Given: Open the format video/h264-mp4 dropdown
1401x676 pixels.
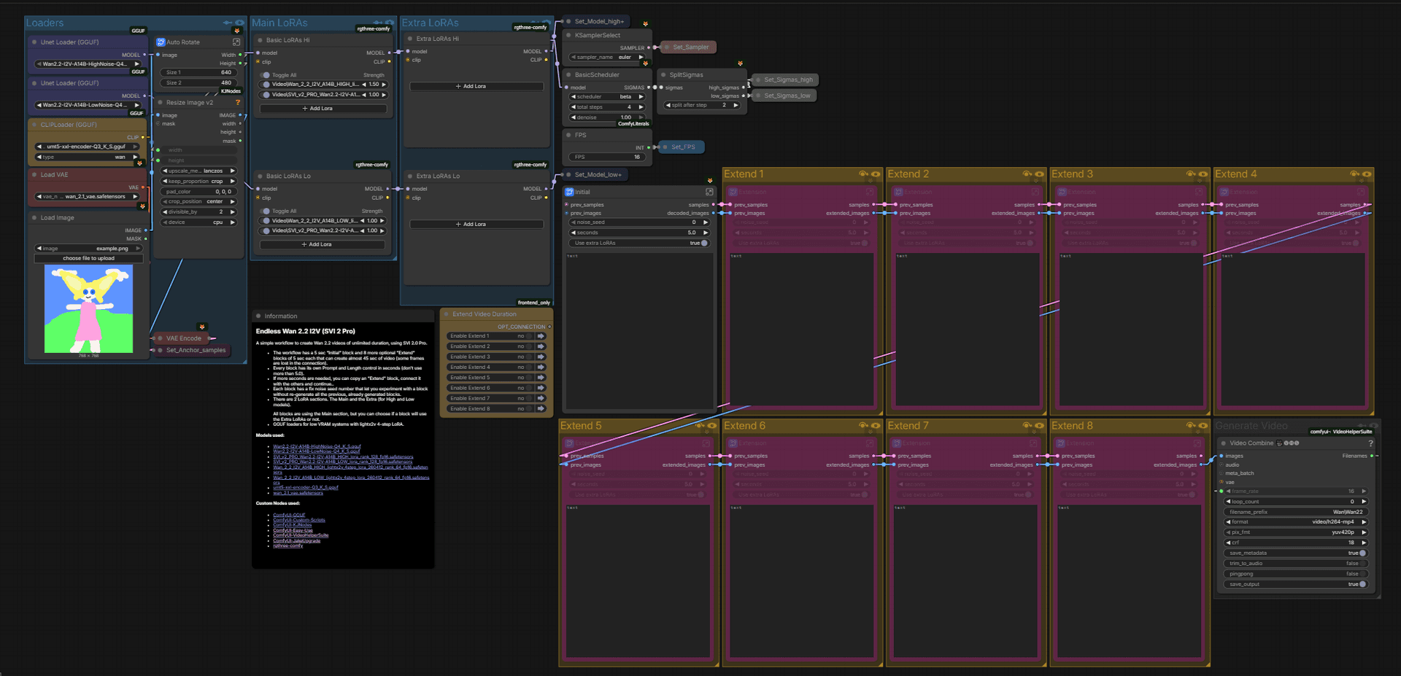Looking at the screenshot, I should [1296, 522].
